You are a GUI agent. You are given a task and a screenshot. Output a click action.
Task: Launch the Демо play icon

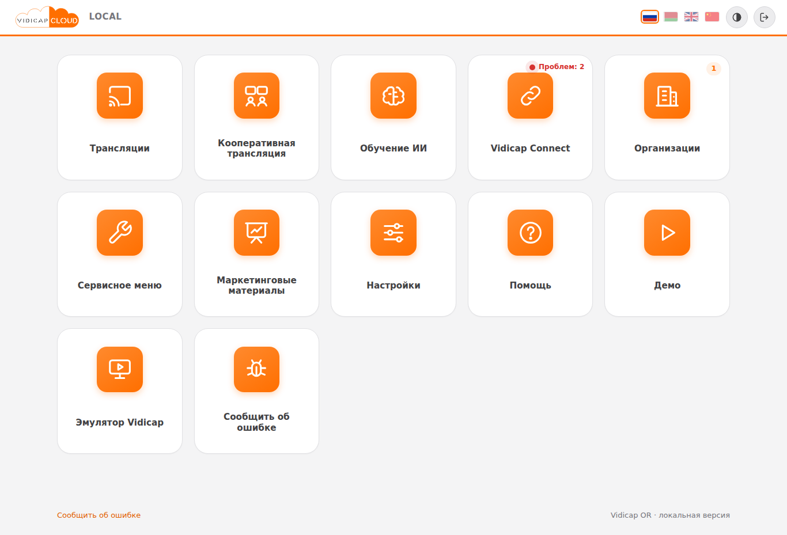(x=667, y=233)
